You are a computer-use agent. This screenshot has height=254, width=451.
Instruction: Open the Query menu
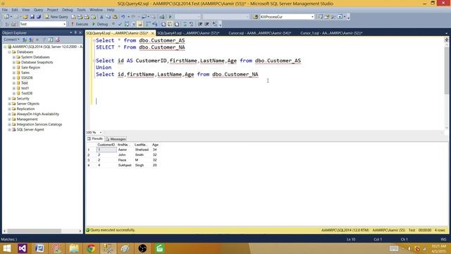38,10
